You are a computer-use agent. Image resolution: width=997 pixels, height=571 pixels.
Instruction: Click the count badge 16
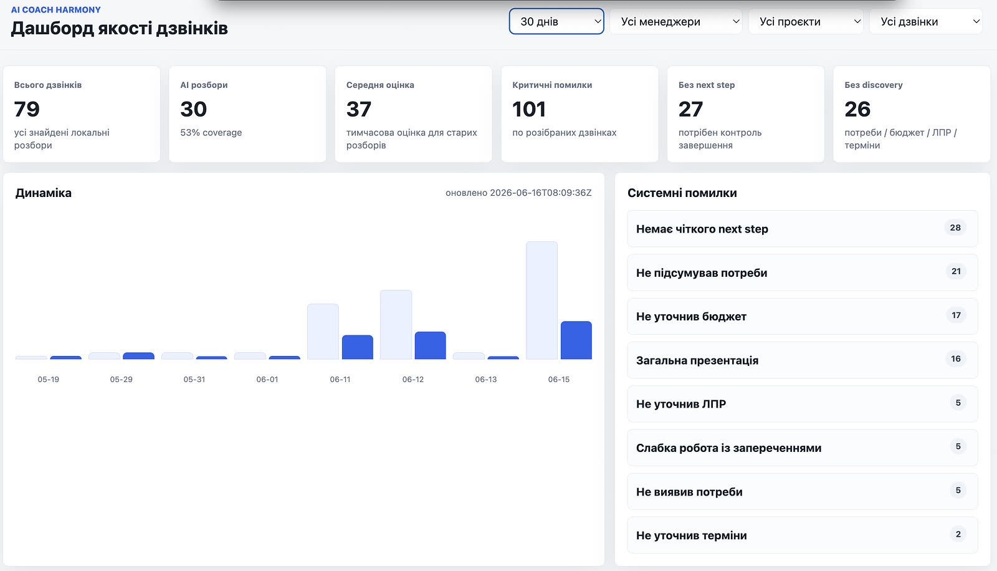coord(956,358)
